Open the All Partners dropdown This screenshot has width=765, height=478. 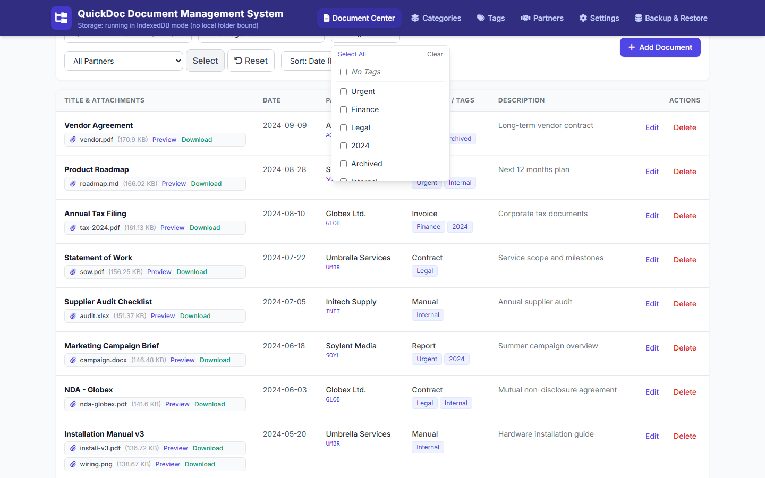pos(124,61)
